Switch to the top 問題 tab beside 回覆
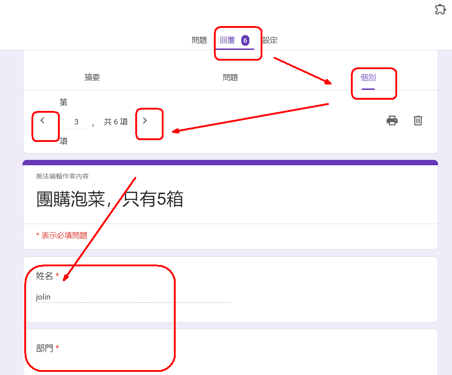The width and height of the screenshot is (452, 375). click(199, 40)
